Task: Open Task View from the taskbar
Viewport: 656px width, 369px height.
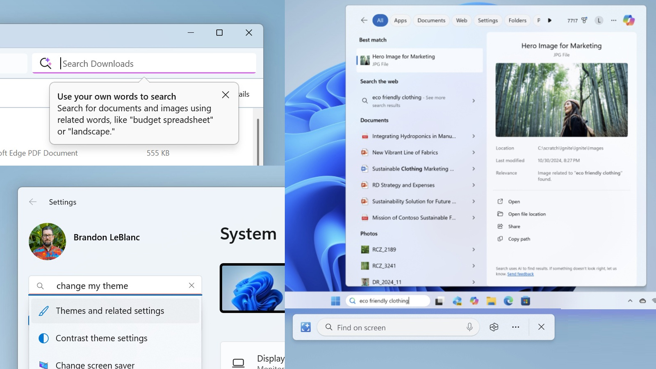Action: pyautogui.click(x=439, y=301)
